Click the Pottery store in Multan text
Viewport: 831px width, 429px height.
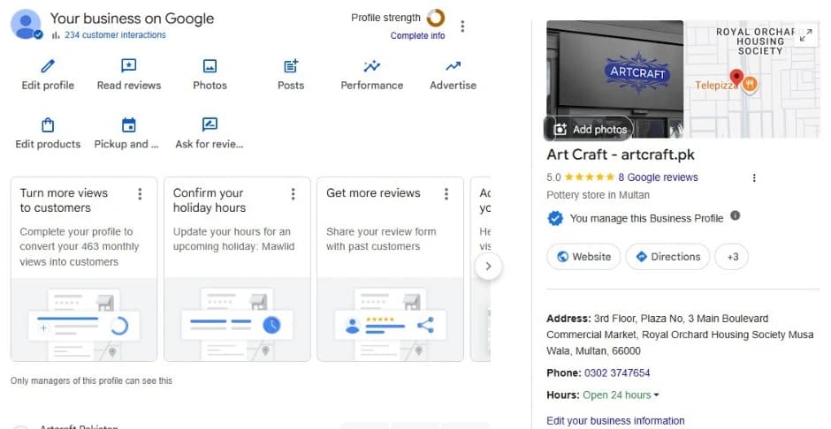click(598, 195)
